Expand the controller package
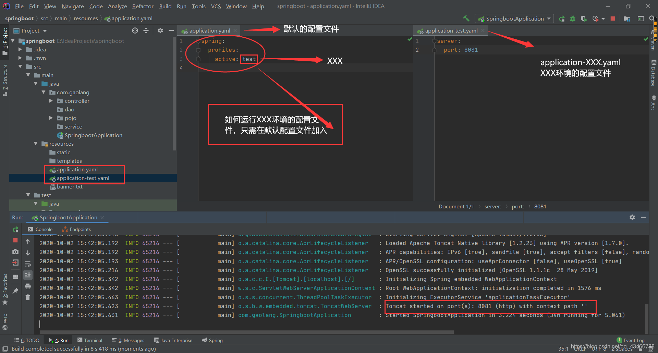The height and width of the screenshot is (353, 658). tap(51, 101)
